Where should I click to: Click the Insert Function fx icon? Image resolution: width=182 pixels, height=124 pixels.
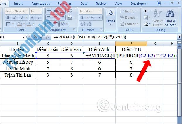point(47,37)
